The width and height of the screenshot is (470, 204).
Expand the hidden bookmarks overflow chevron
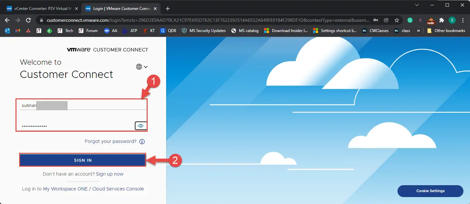pos(418,31)
